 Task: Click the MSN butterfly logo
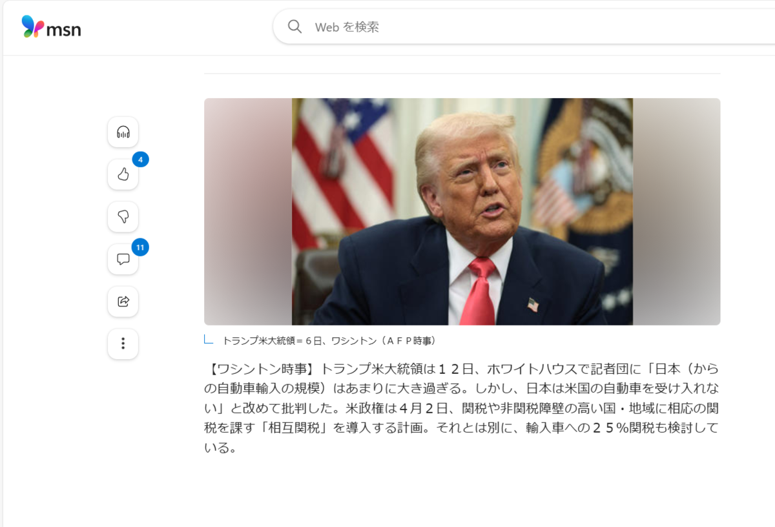tap(32, 27)
